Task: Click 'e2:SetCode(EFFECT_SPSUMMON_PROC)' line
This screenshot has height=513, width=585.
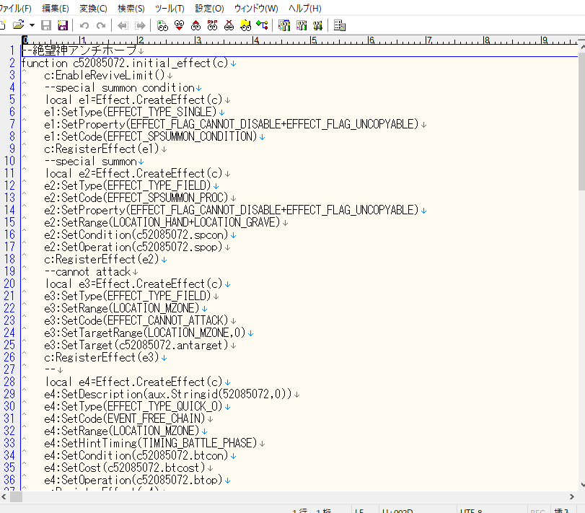Action: tap(136, 198)
